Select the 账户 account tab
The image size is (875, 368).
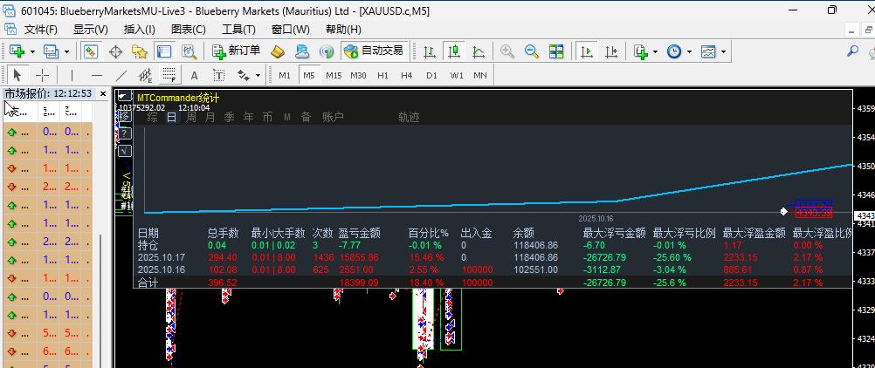[334, 117]
